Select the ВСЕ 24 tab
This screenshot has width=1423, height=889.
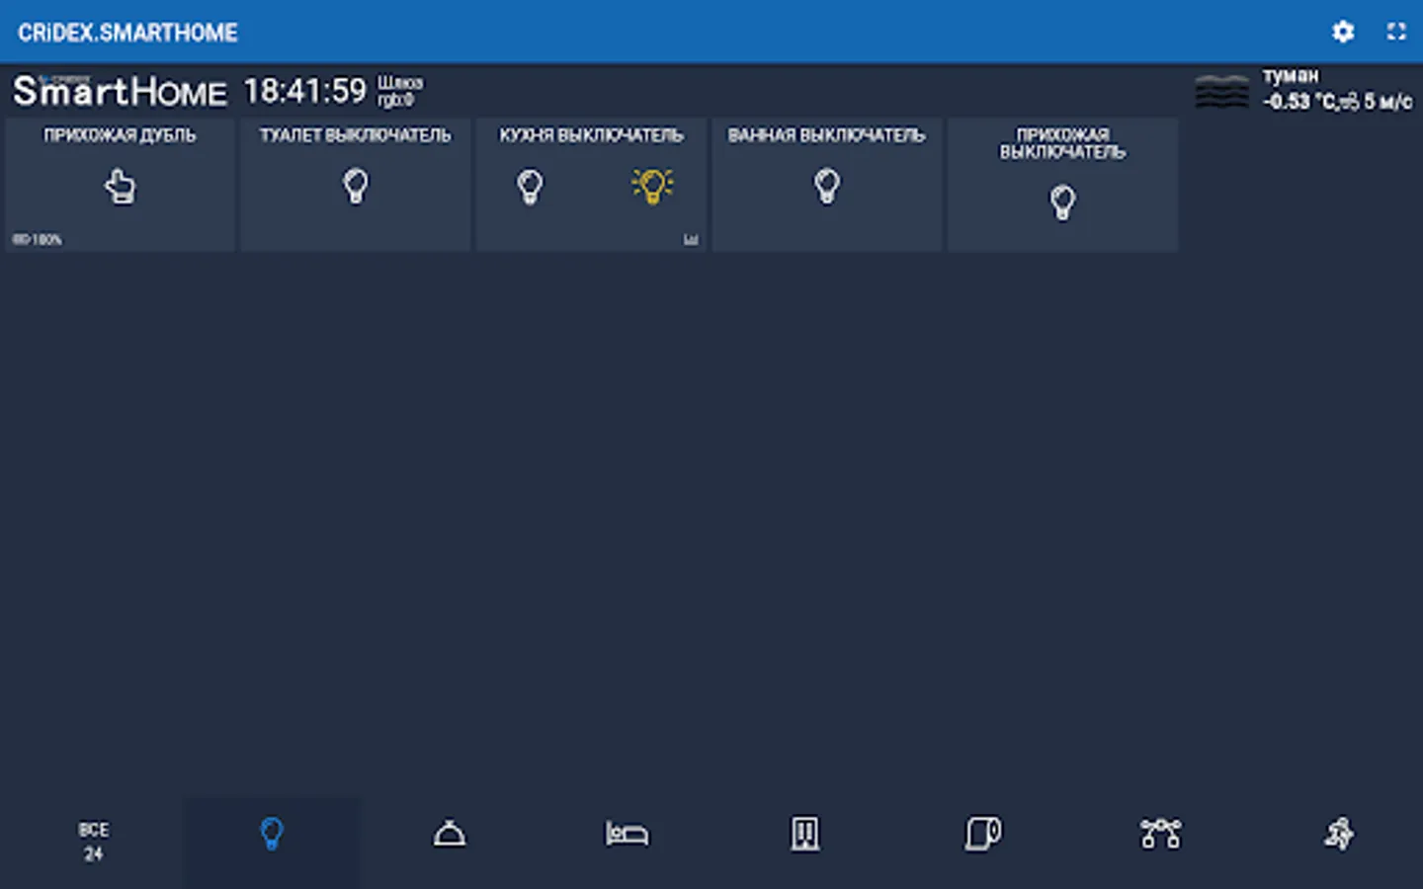[94, 842]
